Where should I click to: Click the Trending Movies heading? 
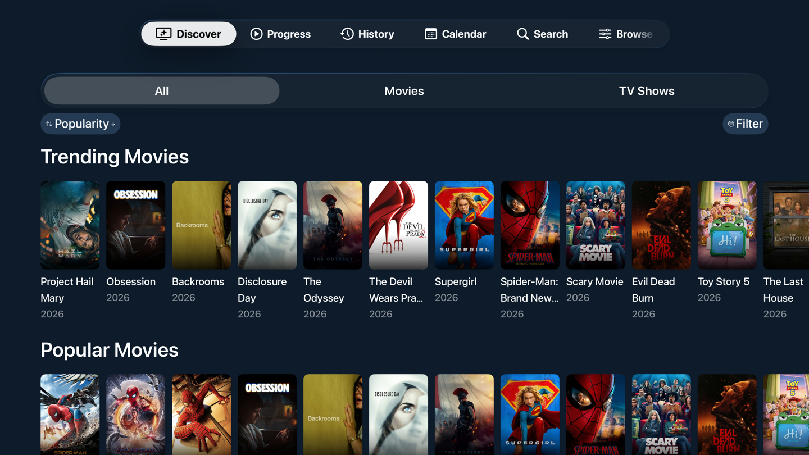115,157
